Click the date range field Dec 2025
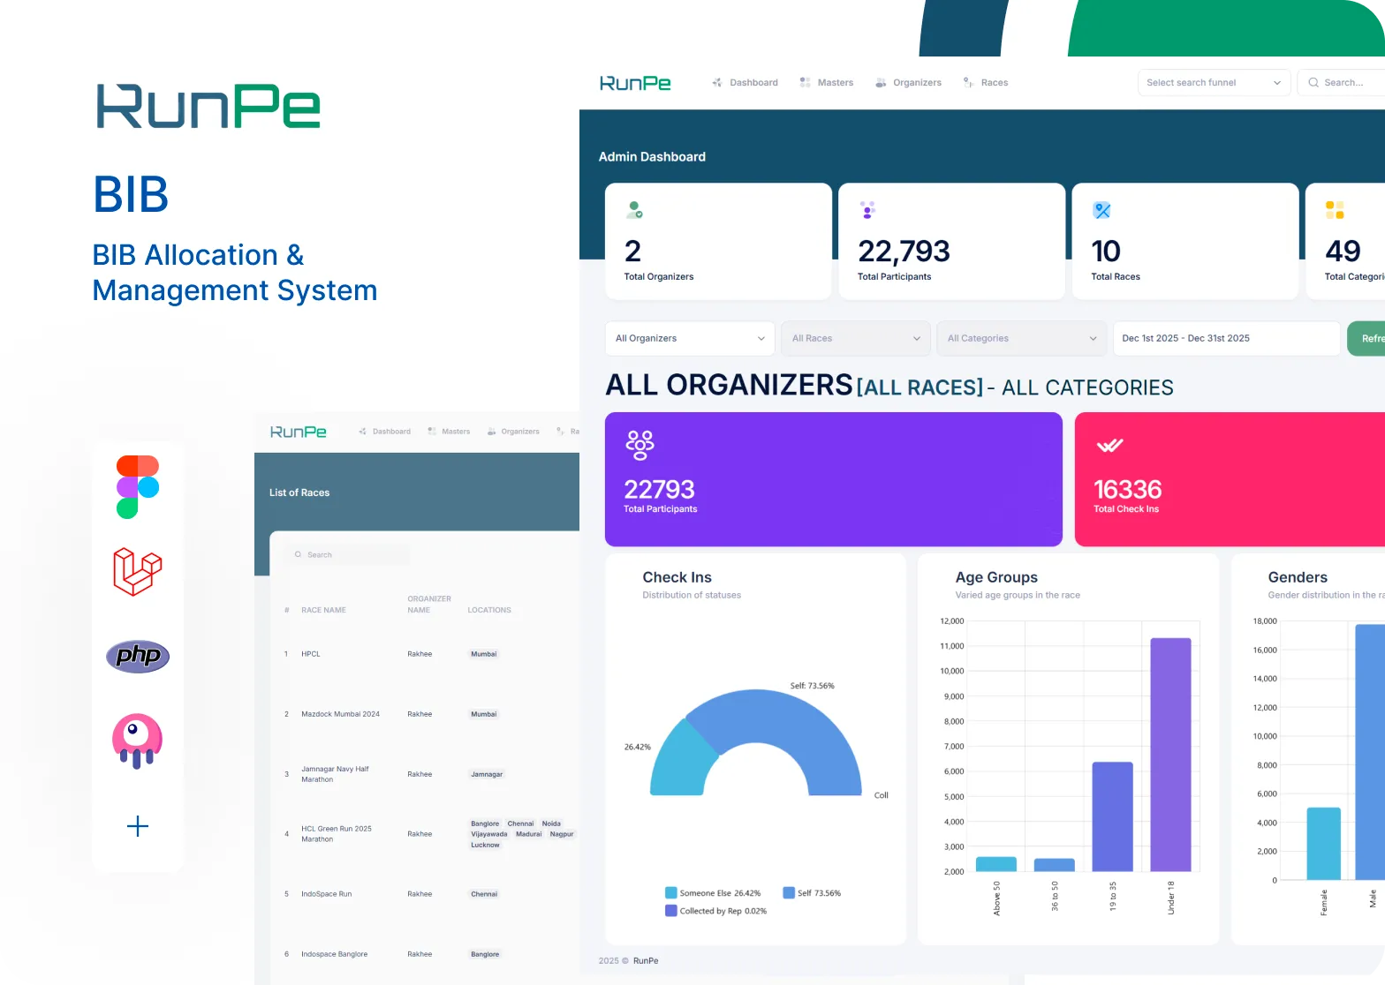The width and height of the screenshot is (1385, 985). [1226, 339]
